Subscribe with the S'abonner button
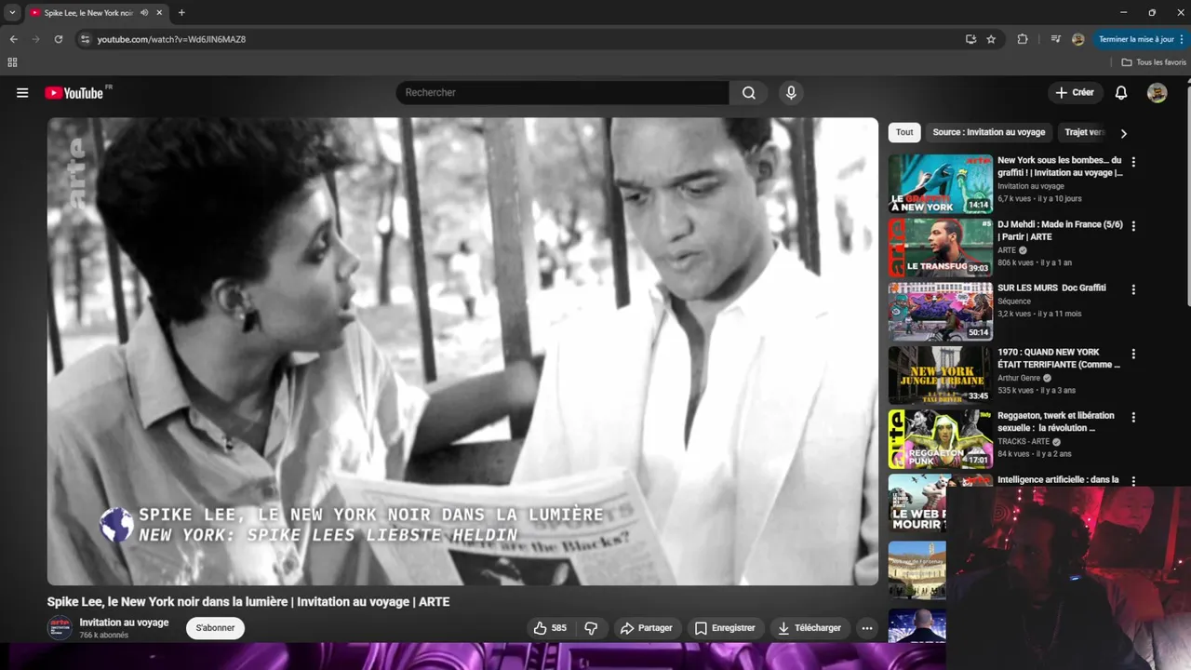This screenshot has height=670, width=1191. pyautogui.click(x=215, y=628)
